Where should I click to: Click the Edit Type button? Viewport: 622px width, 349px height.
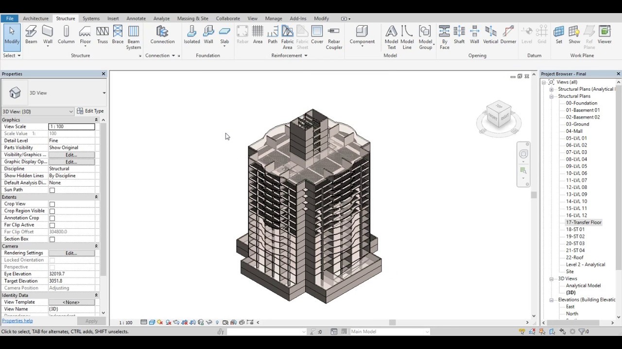pyautogui.click(x=90, y=111)
